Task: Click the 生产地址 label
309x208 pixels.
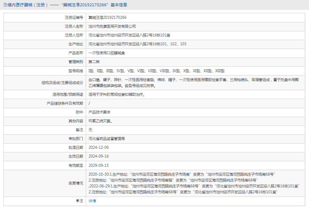Action: pyautogui.click(x=76, y=44)
